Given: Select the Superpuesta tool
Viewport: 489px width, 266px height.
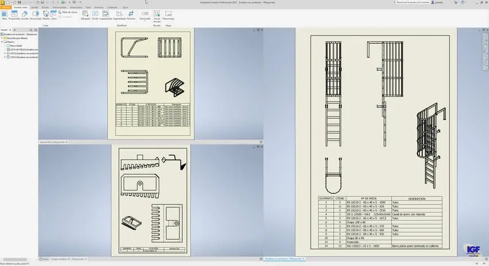Looking at the screenshot, I should (x=105, y=15).
